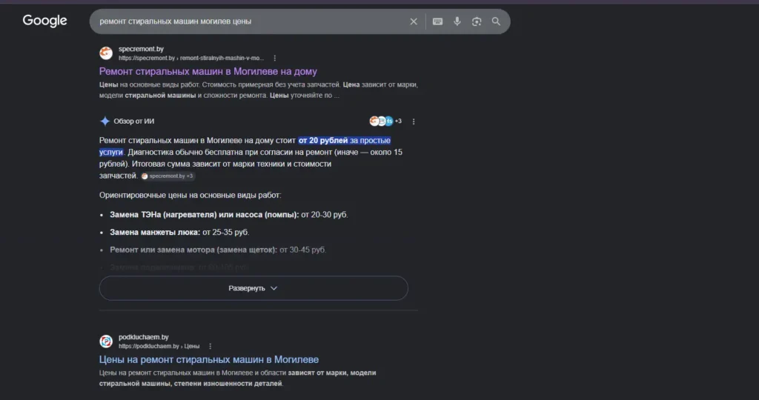The image size is (759, 400).
Task: Open three-dot menu of the AI overview
Action: coord(414,121)
